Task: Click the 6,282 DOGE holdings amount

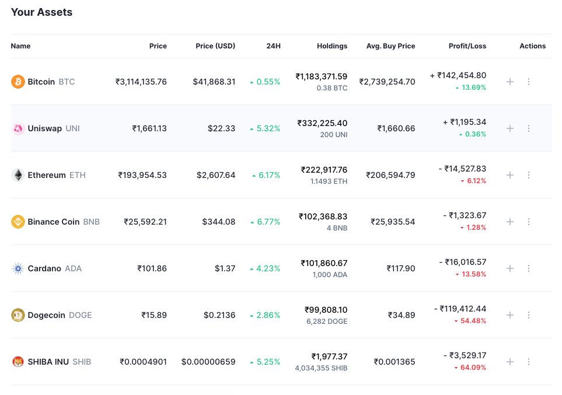Action: [x=327, y=321]
